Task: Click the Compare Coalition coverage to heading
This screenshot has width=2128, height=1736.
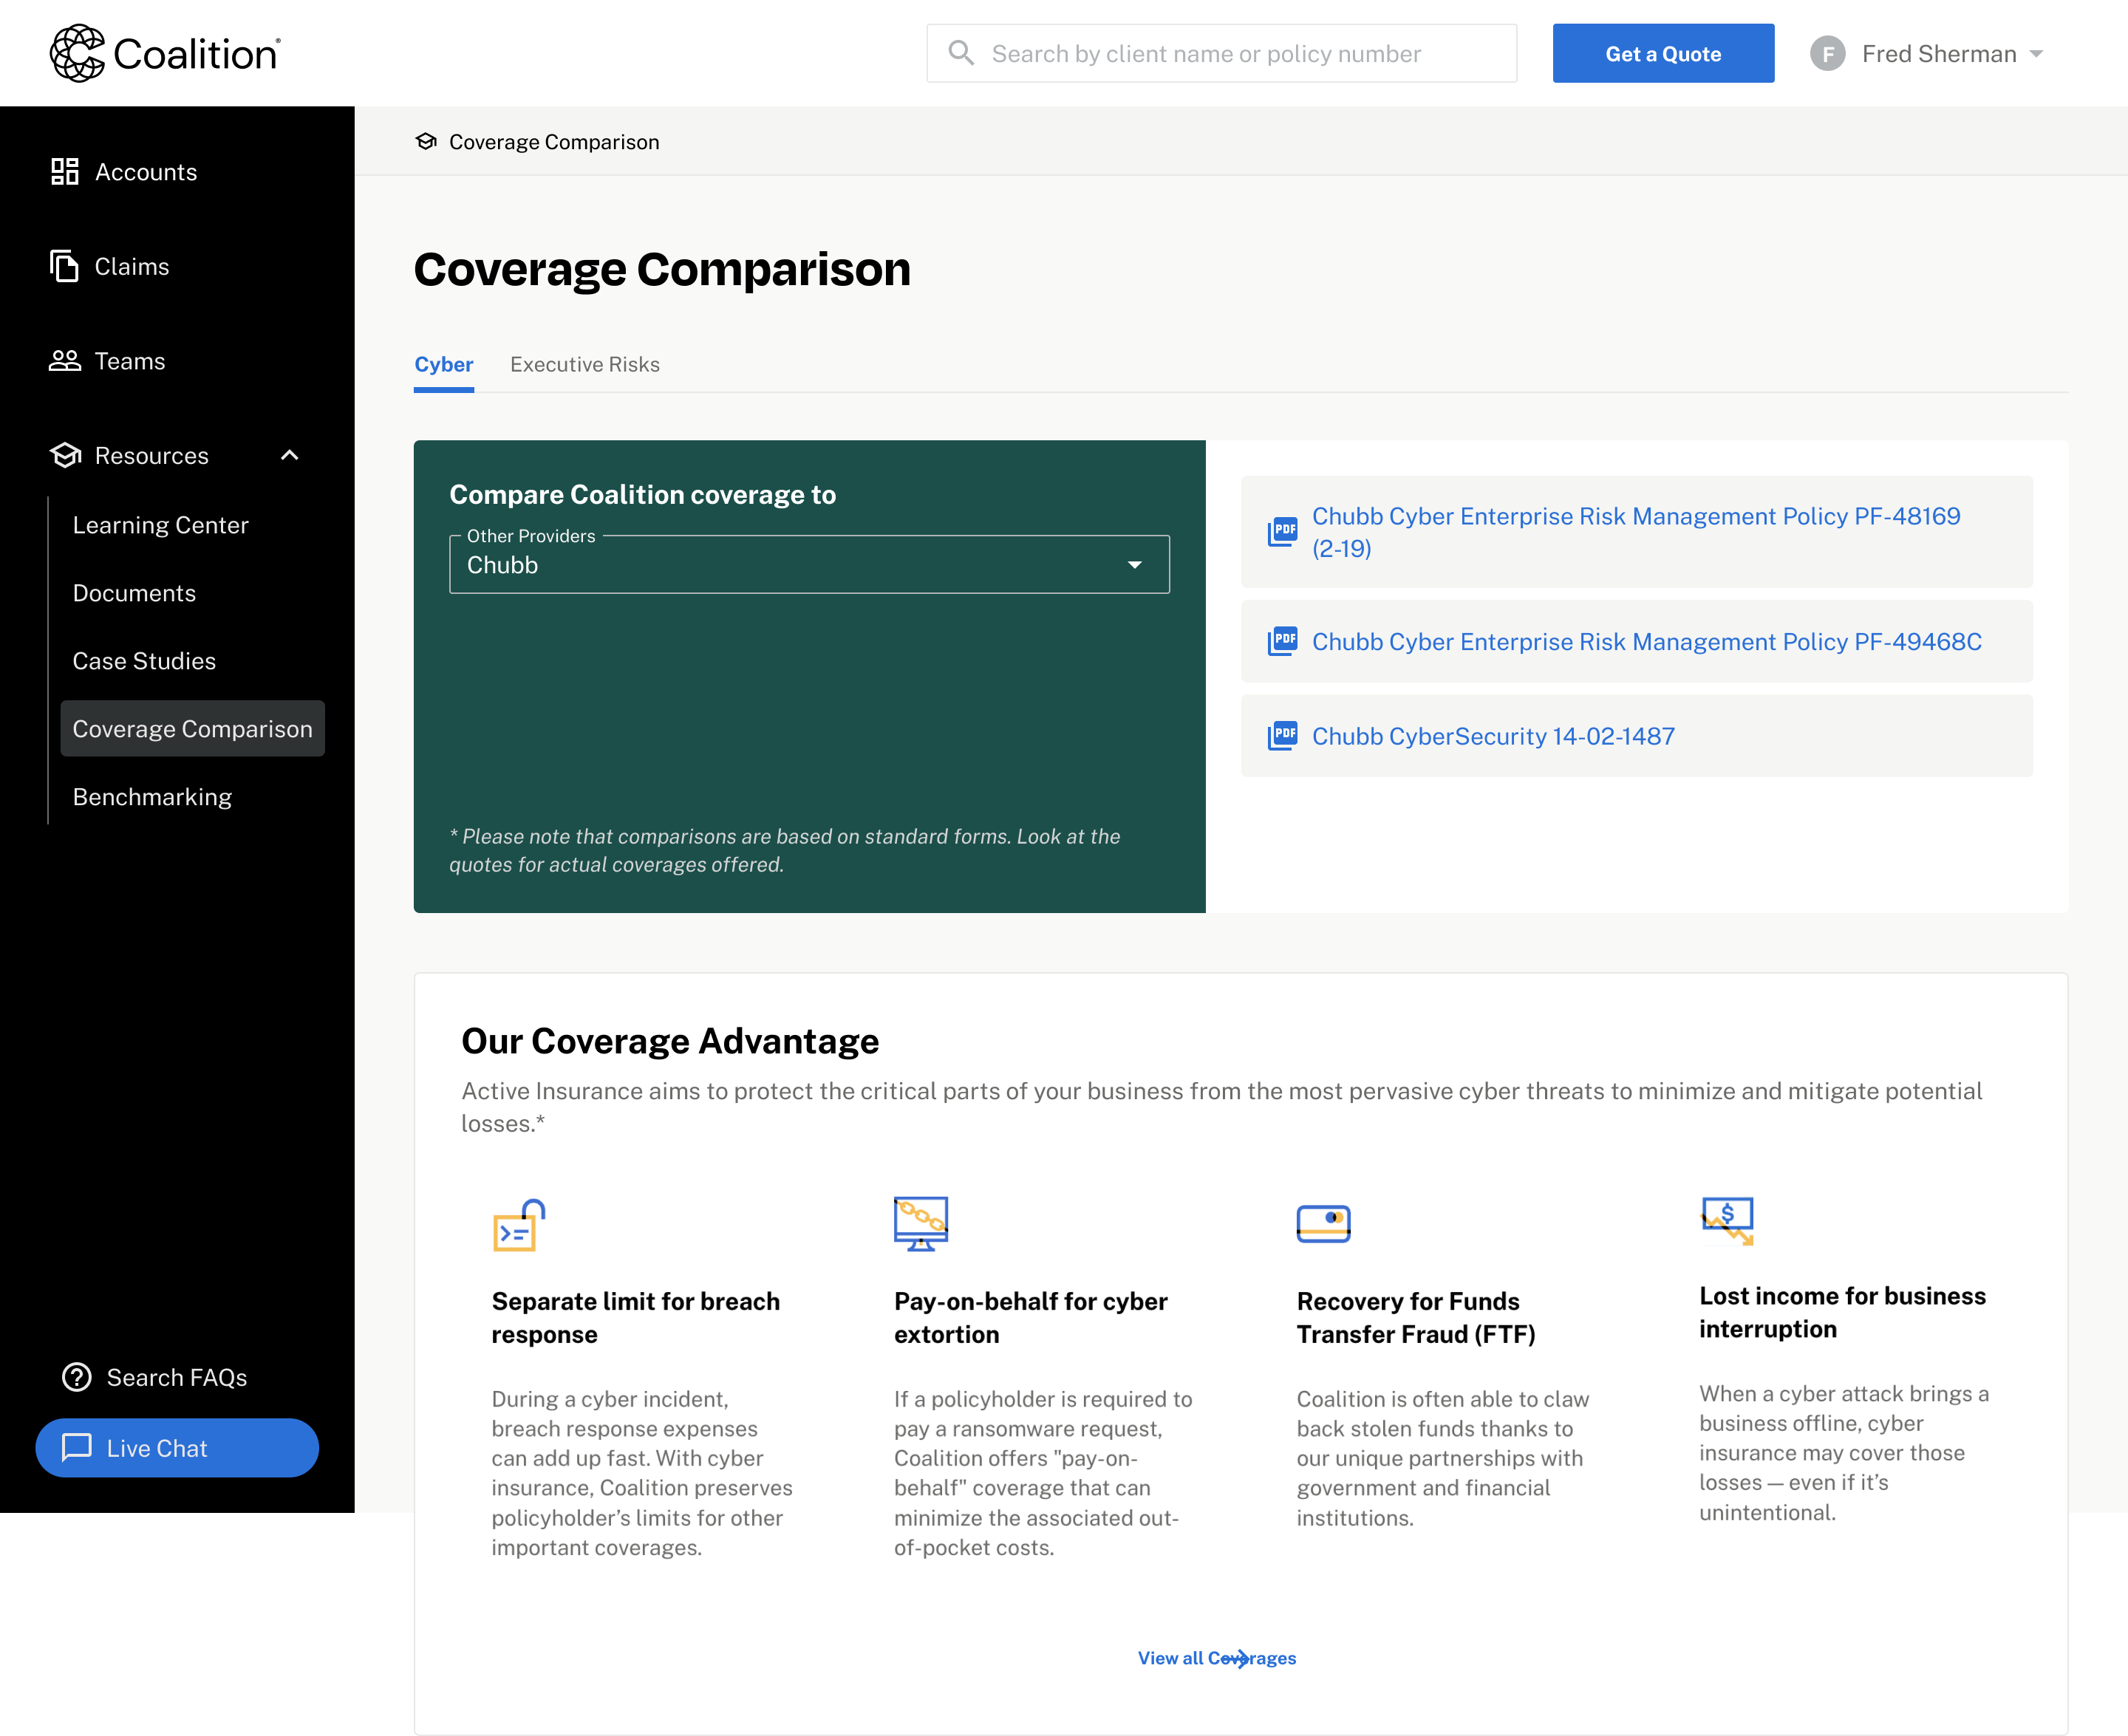Action: [642, 494]
